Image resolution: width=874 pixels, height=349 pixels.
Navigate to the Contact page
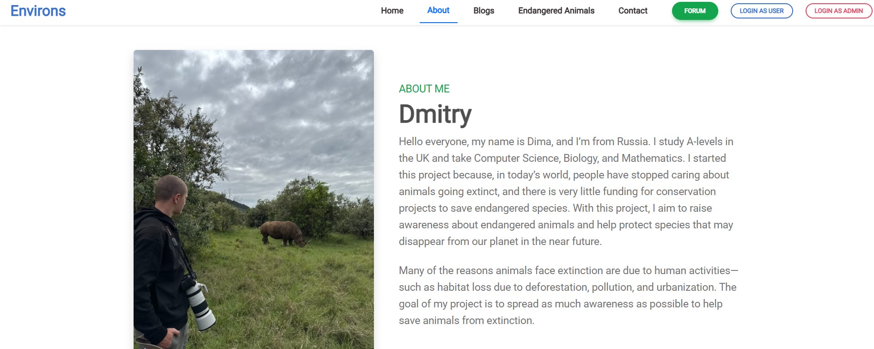[x=633, y=11]
